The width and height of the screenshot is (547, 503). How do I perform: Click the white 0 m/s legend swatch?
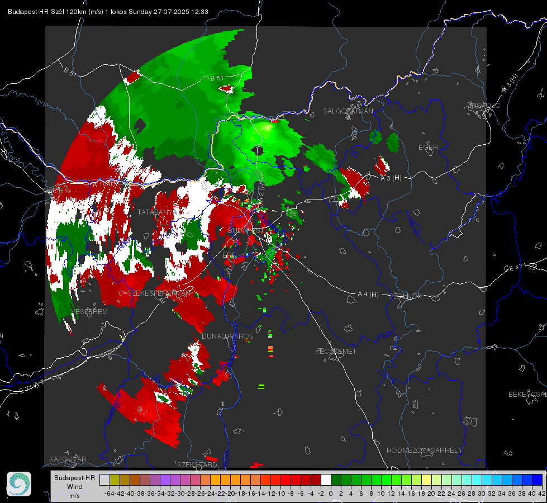pyautogui.click(x=326, y=480)
